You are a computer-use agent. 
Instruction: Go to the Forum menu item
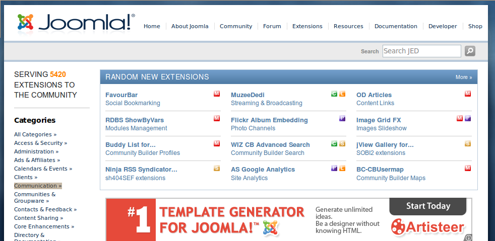(272, 26)
